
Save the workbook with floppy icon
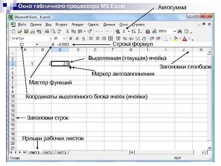(26, 31)
